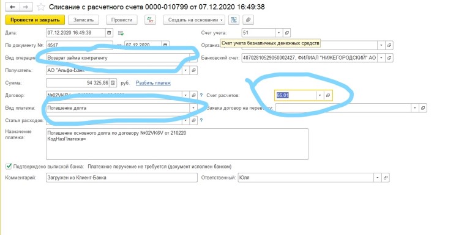This screenshot has height=235, width=475.
Task: Open attached files via the paperclip icon
Action: 248,20
